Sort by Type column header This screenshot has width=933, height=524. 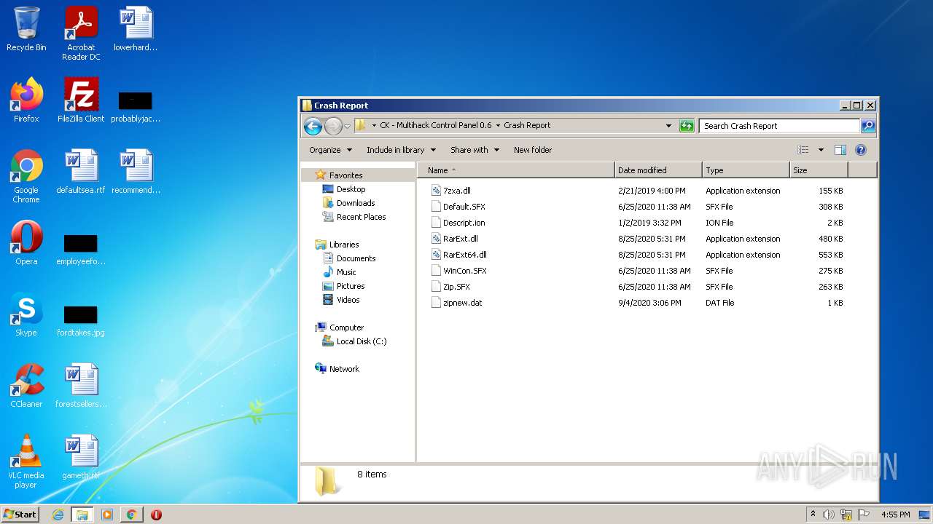click(746, 170)
